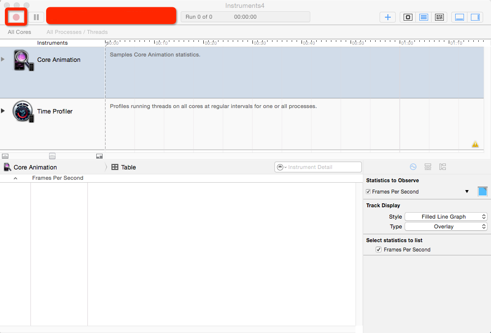Open the search filter options magnifier dropdown
This screenshot has width=491, height=333.
(x=281, y=167)
